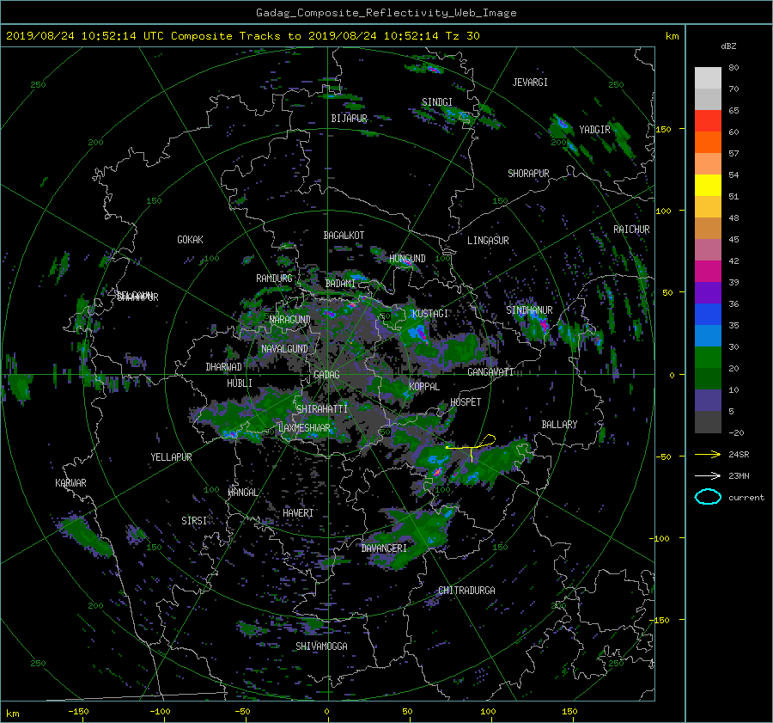Select the RAMDURG city label
The width and height of the screenshot is (773, 723).
pos(274,279)
